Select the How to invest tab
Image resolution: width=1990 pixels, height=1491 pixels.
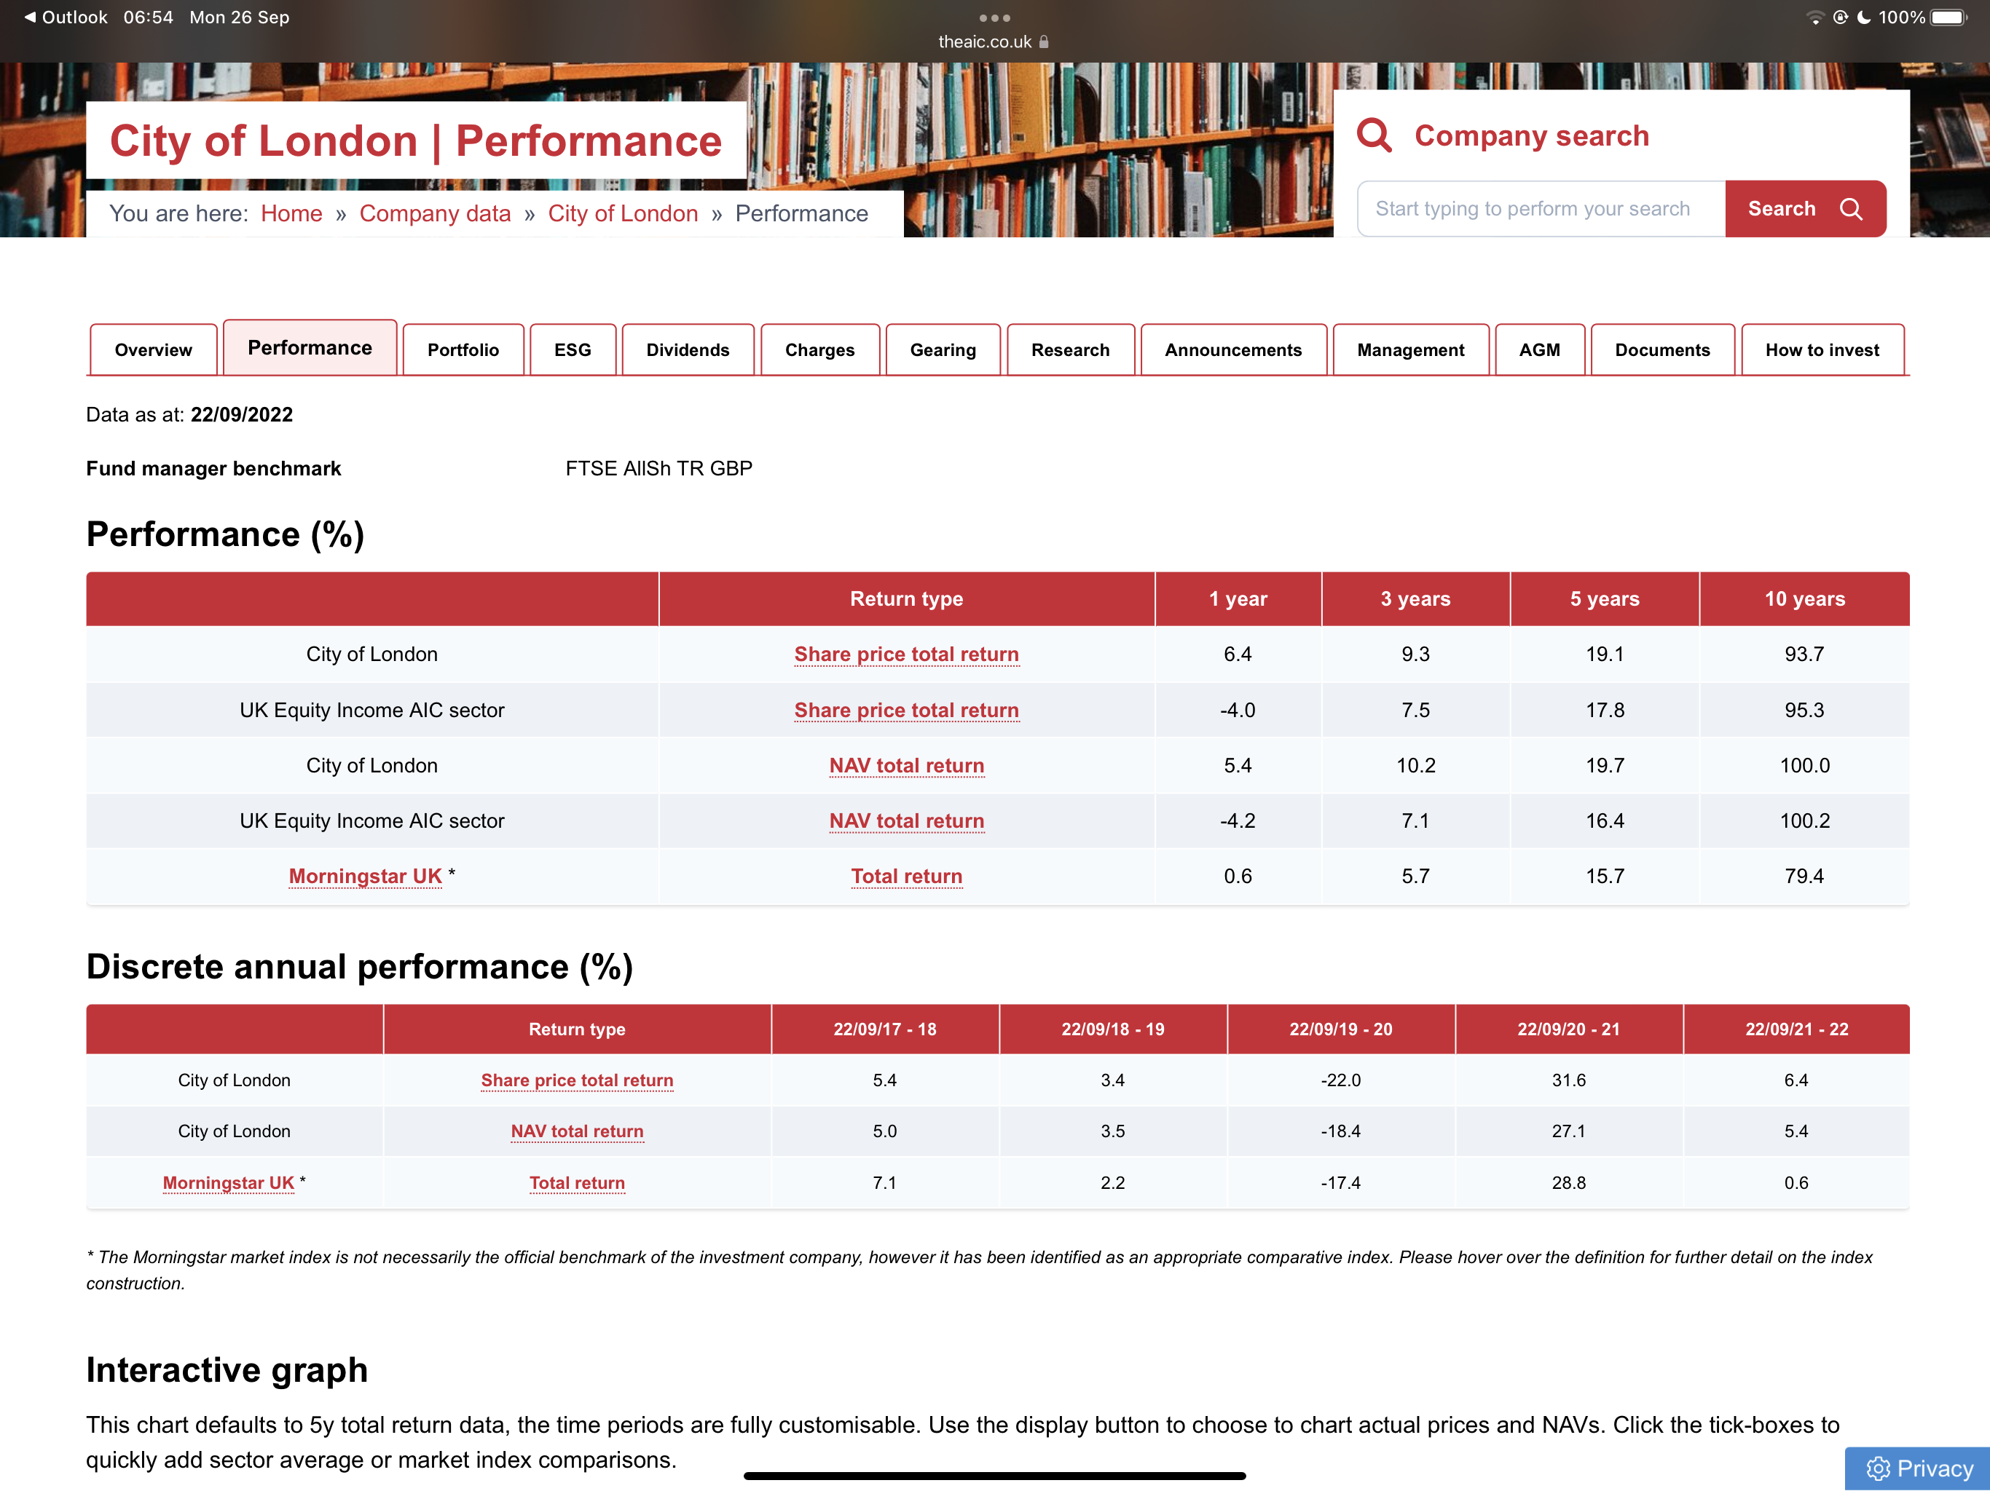click(x=1822, y=350)
